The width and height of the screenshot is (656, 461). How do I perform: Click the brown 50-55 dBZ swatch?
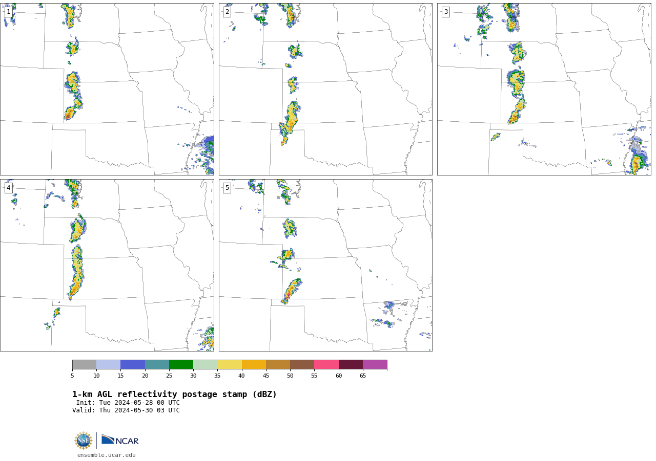pos(302,365)
